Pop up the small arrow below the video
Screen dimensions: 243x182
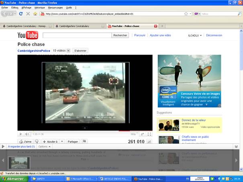(85, 128)
